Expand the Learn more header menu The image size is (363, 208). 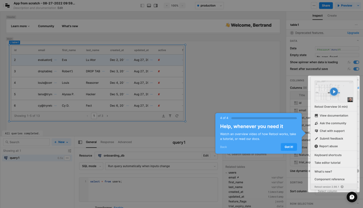click(20, 26)
